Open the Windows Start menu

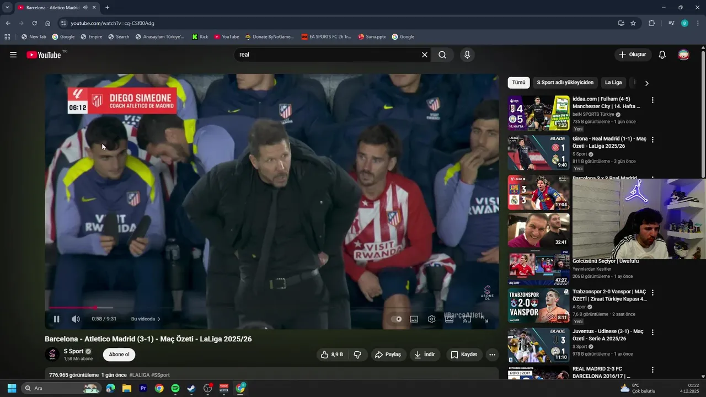[x=12, y=388]
